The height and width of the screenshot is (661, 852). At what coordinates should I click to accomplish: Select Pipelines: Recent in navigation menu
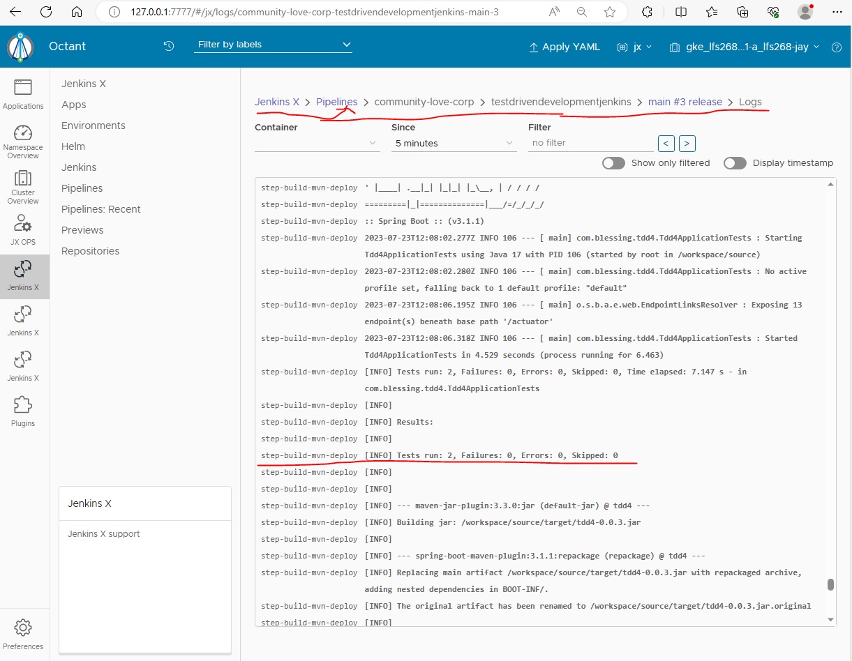click(x=101, y=209)
